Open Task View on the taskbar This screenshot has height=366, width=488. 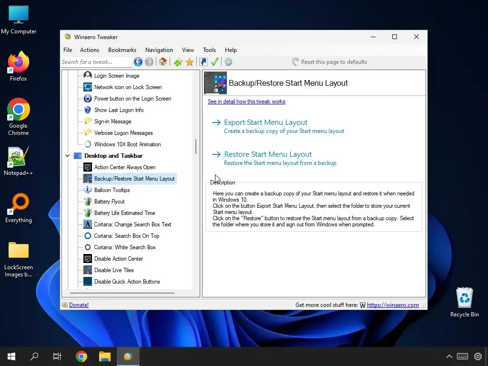57,356
